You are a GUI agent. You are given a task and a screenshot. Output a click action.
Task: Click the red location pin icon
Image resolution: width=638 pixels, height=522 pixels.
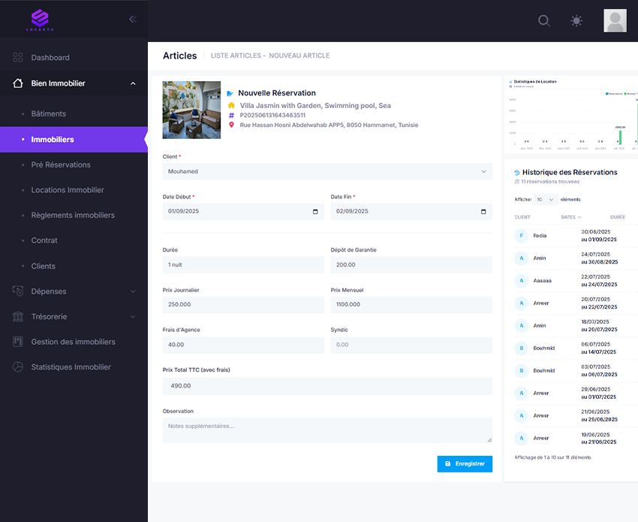tap(231, 125)
